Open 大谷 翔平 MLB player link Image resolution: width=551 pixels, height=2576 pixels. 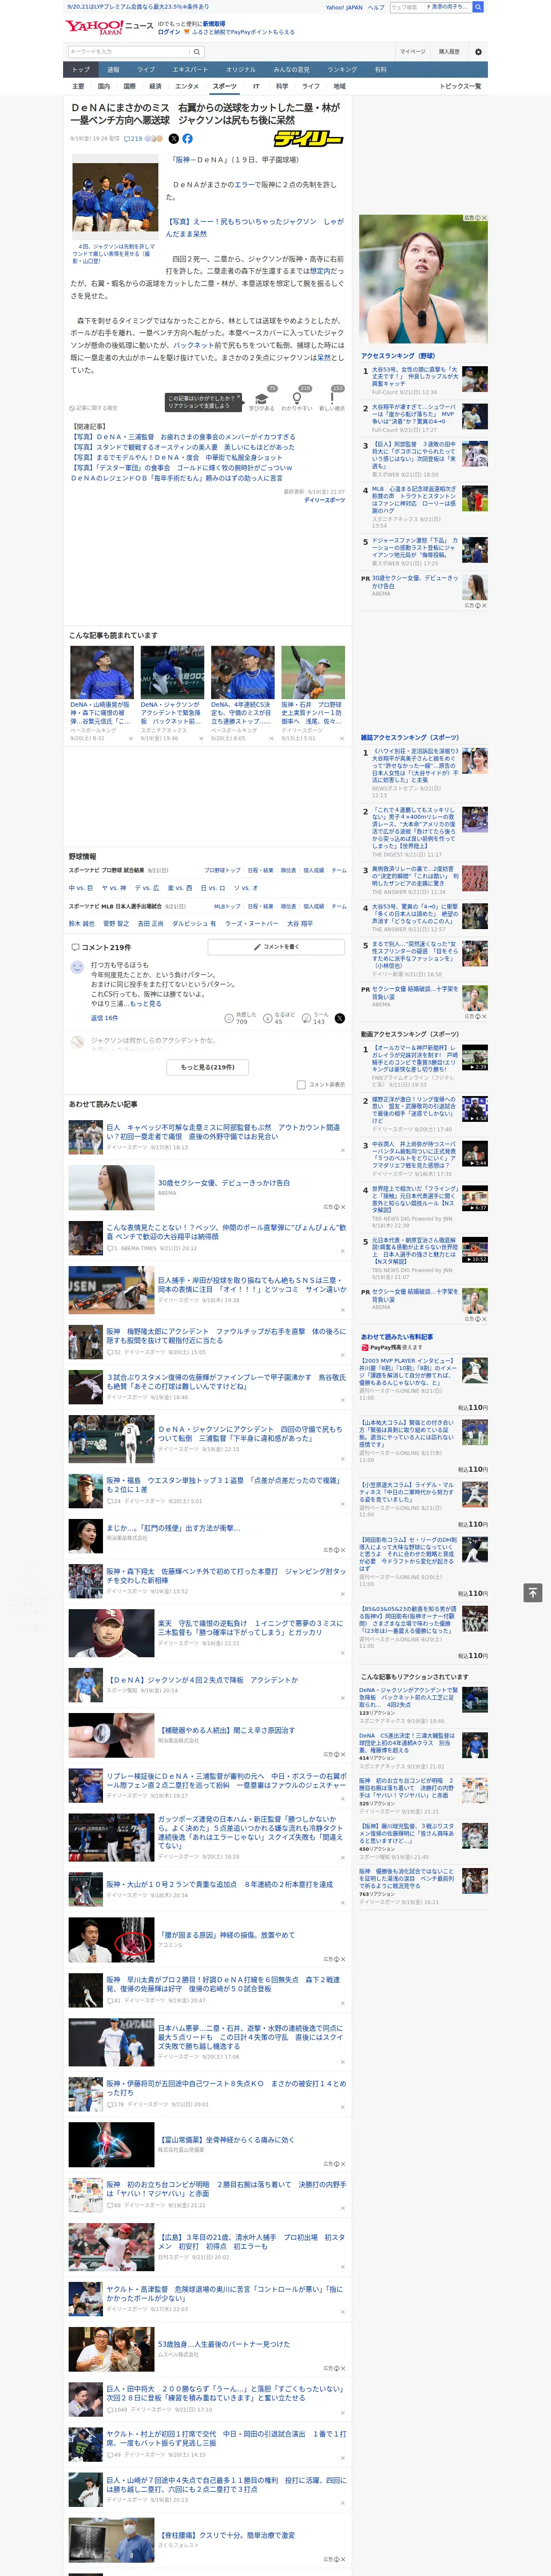click(300, 923)
